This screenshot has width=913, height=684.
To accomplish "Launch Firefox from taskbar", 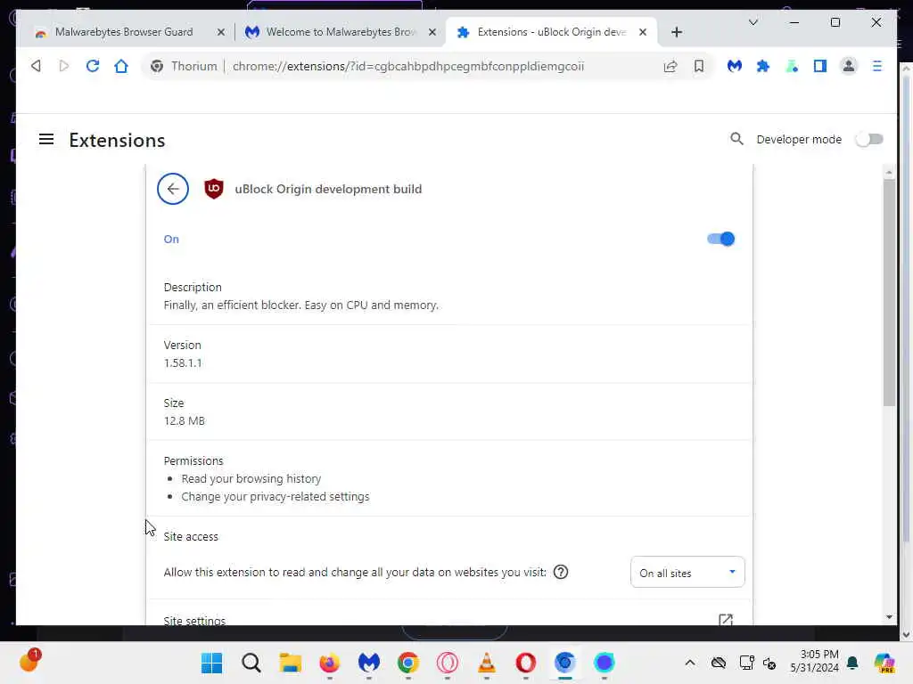I will [x=330, y=663].
